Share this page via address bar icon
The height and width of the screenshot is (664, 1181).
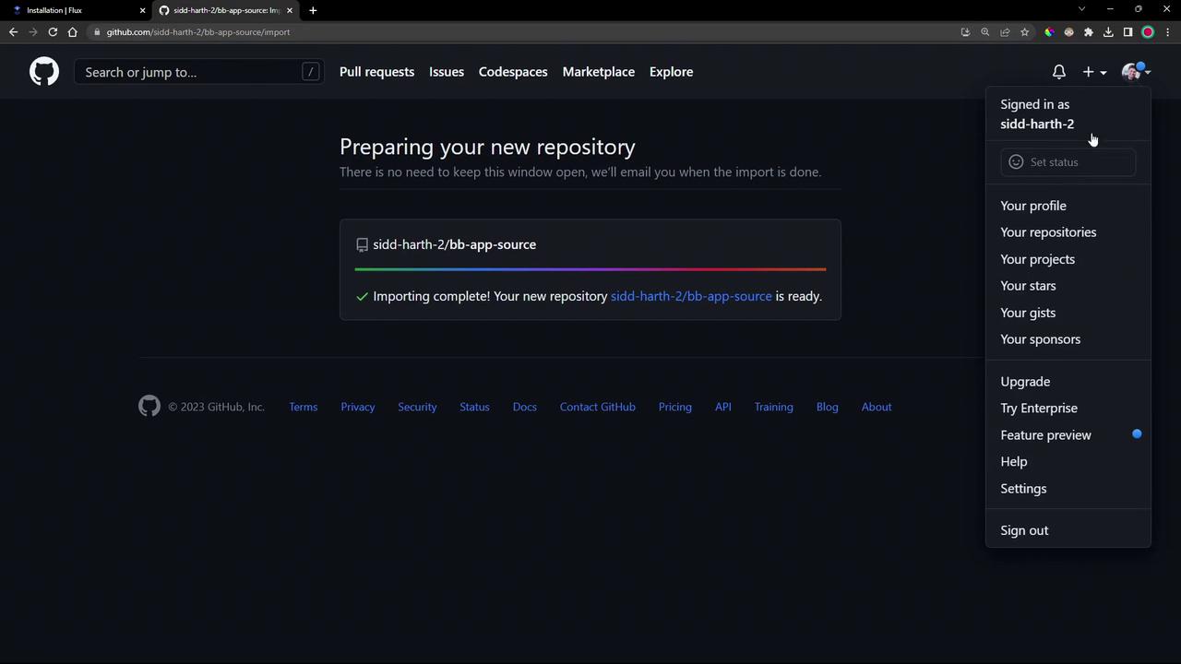click(1005, 32)
